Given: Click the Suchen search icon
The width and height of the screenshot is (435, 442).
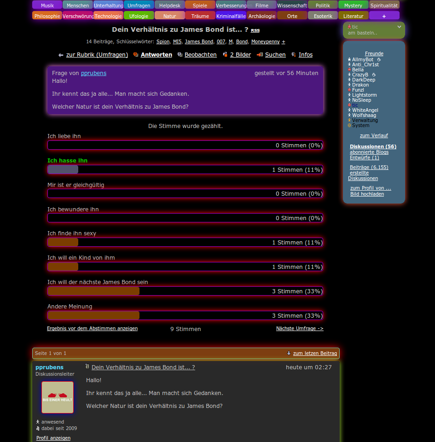Looking at the screenshot, I should (x=260, y=55).
